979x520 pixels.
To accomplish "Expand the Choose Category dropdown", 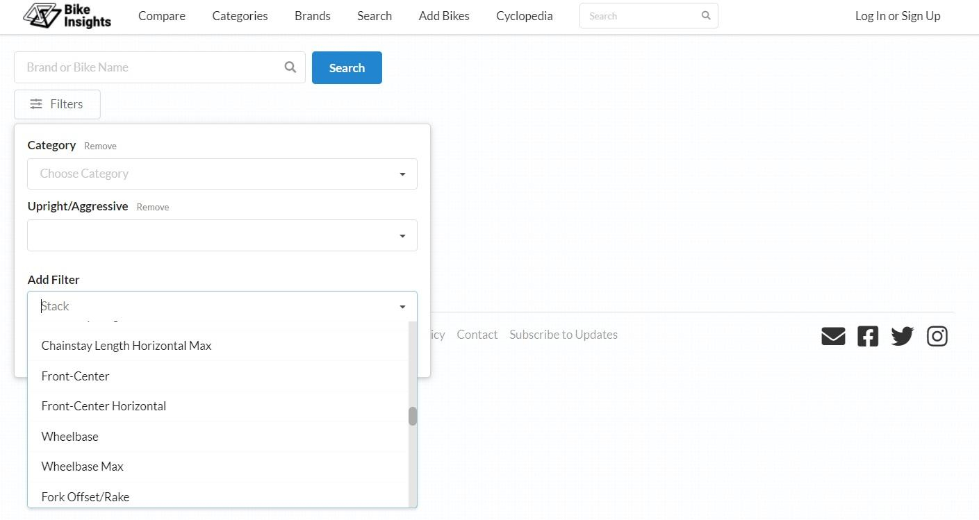I will pos(222,174).
